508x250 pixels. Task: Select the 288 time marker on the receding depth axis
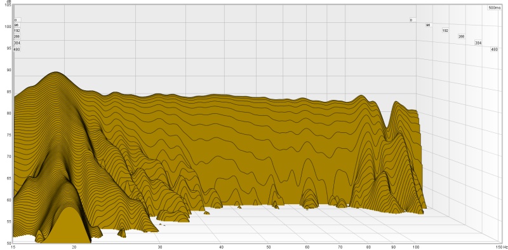pyautogui.click(x=462, y=37)
